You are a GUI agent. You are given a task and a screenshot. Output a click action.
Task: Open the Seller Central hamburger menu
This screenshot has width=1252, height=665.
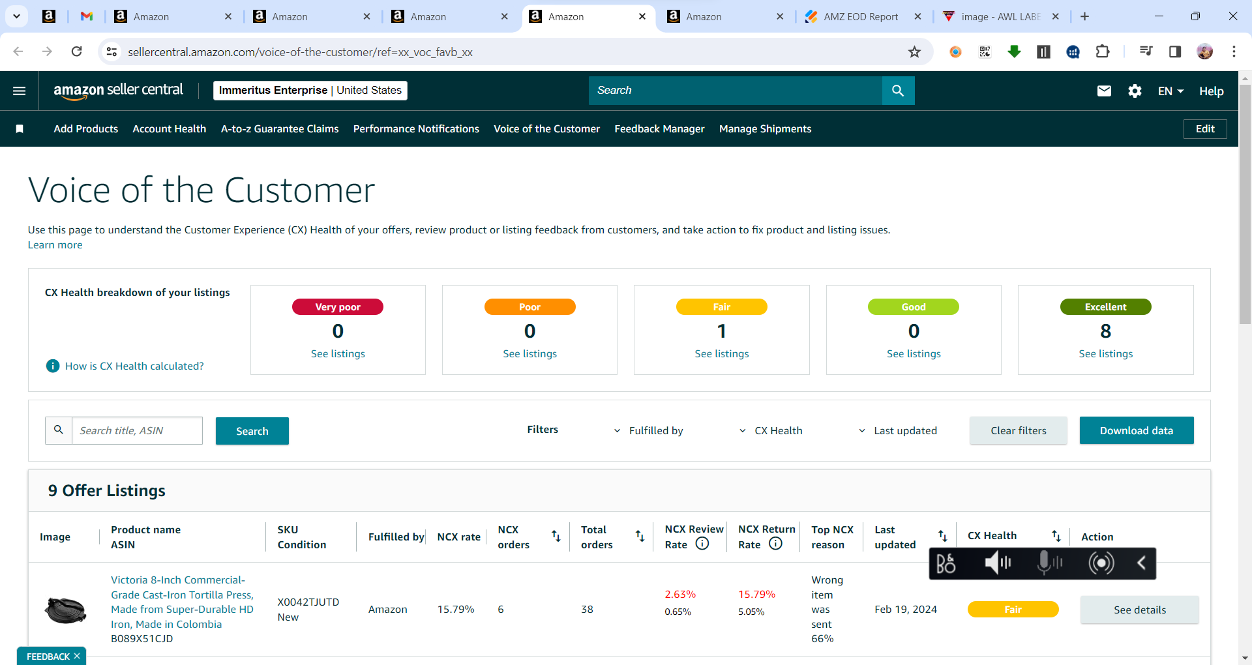(20, 91)
